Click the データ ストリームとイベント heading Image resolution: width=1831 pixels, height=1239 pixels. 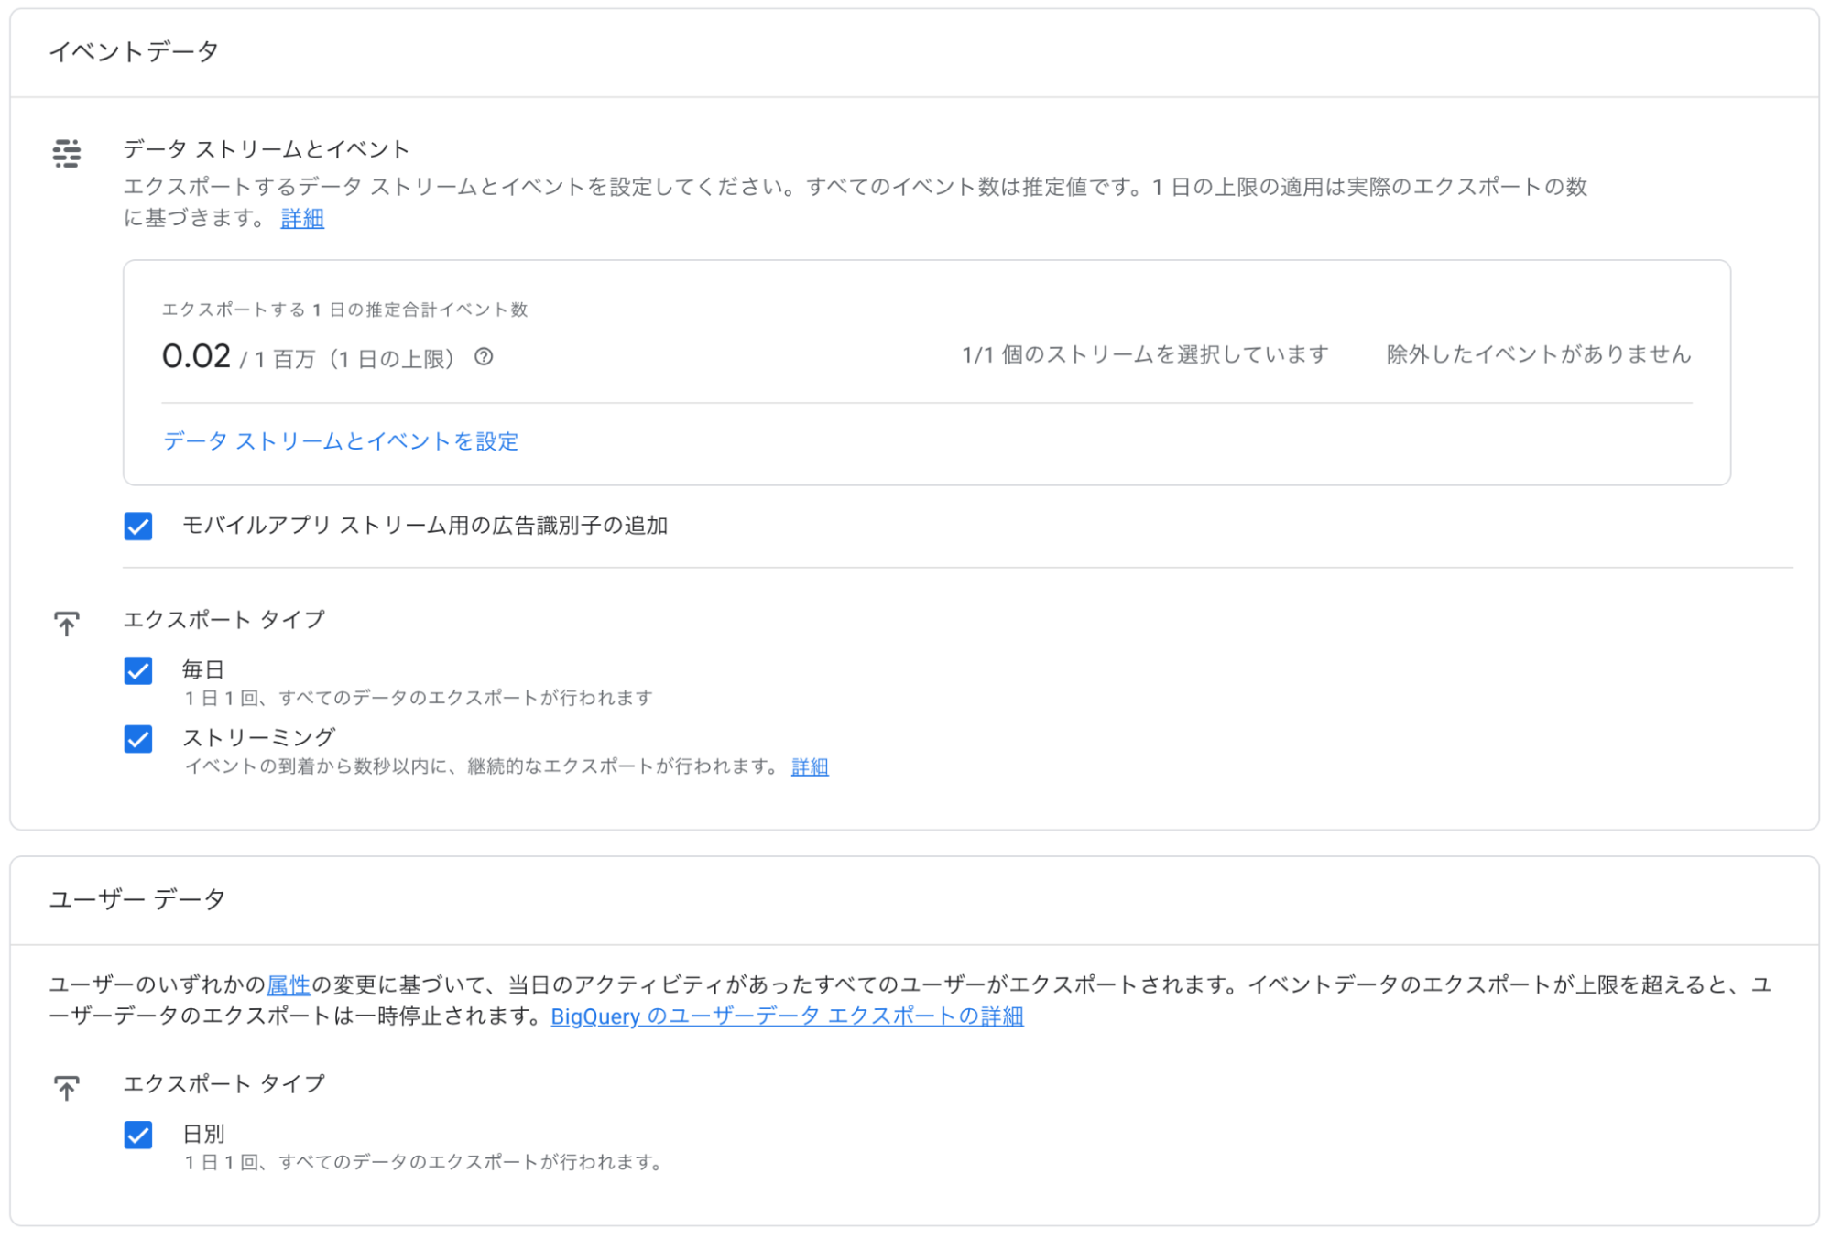pyautogui.click(x=267, y=149)
